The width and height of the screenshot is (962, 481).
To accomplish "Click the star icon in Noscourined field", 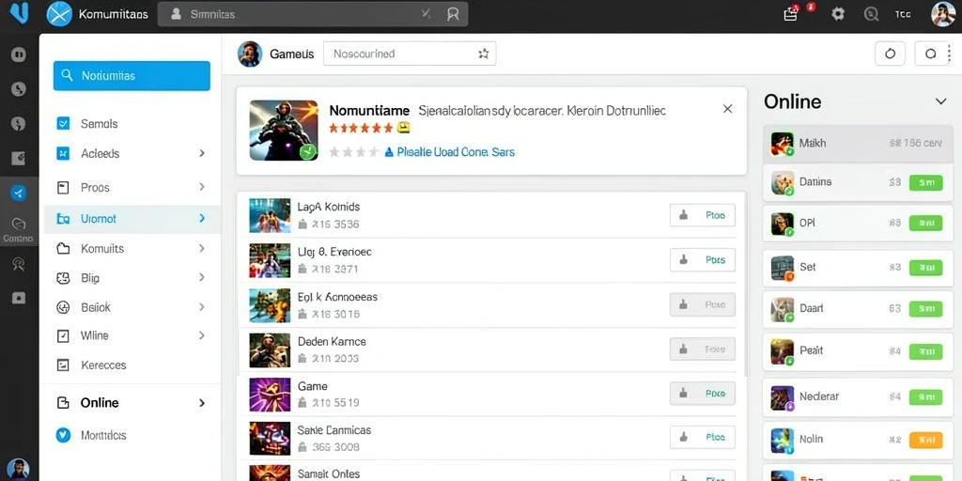I will point(484,54).
